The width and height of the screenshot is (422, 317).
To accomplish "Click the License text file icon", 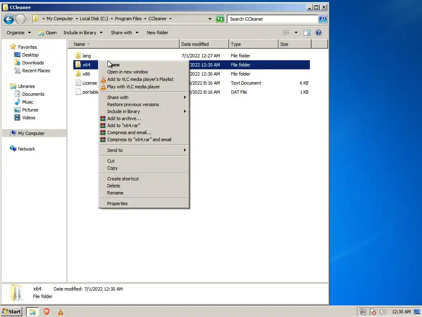I will pos(78,83).
